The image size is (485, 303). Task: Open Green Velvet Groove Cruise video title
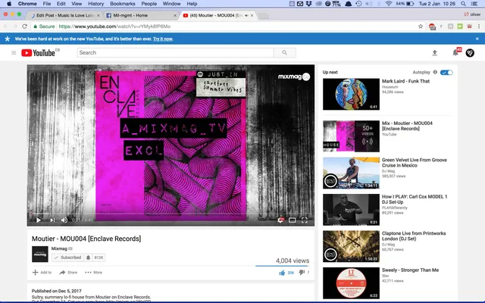[x=415, y=163]
